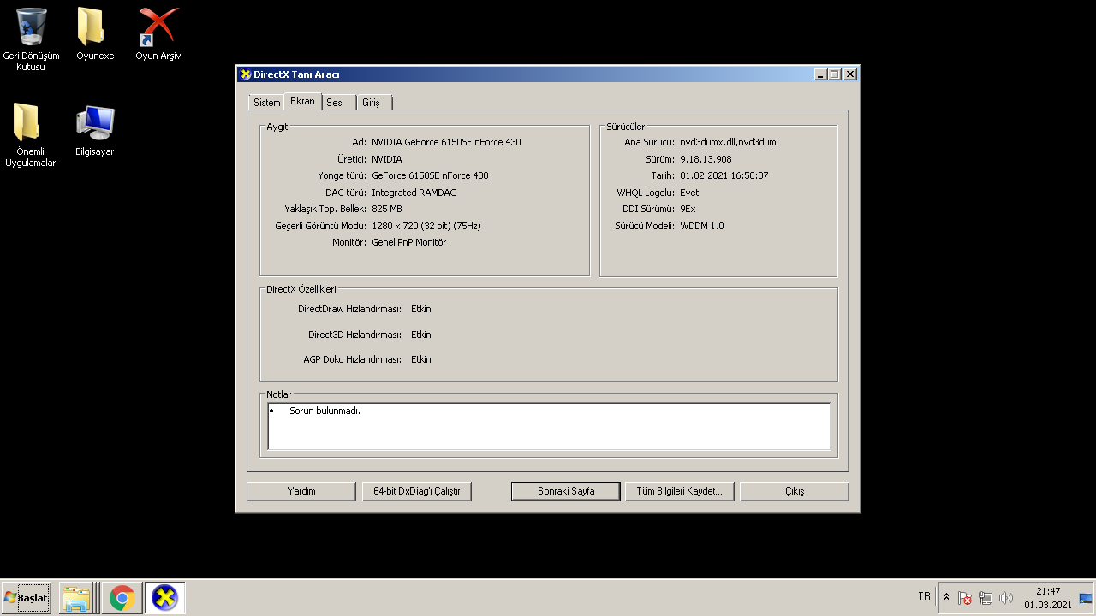Click "Evet" next to WHQL Logolu
This screenshot has width=1096, height=616.
coord(689,192)
